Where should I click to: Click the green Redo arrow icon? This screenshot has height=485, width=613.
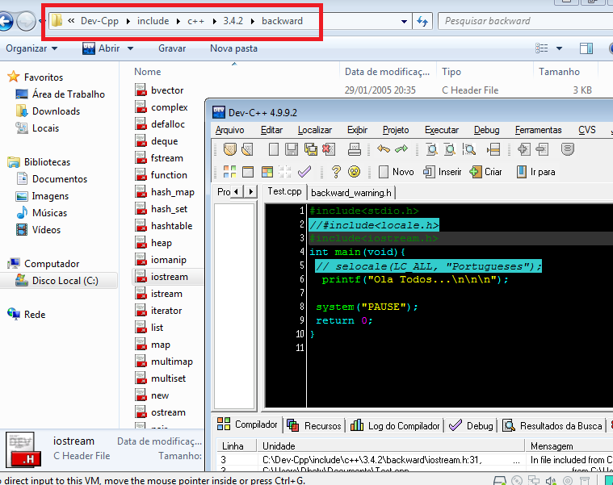point(401,149)
